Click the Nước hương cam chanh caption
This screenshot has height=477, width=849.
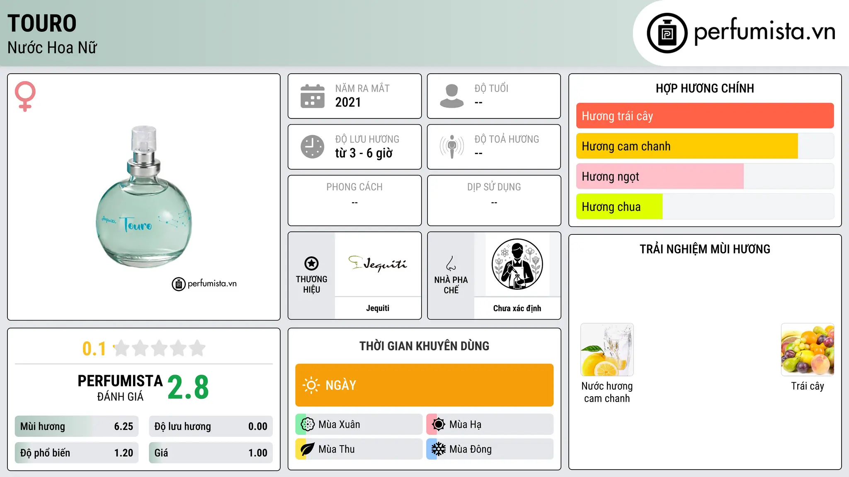[x=607, y=392]
